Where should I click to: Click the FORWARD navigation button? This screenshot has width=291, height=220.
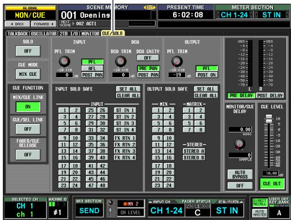(x=43, y=24)
